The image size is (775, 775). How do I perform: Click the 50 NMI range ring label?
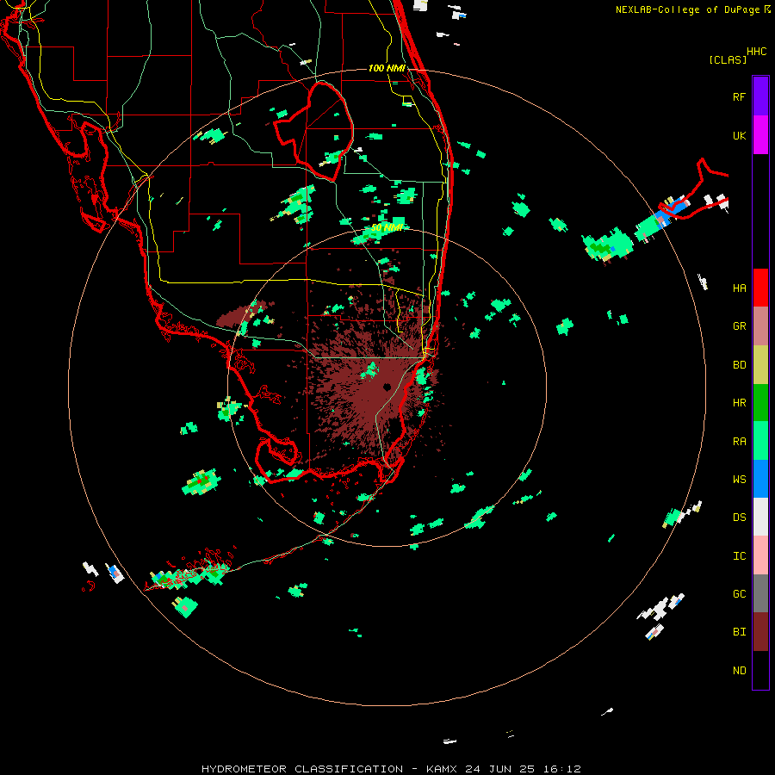coord(387,227)
